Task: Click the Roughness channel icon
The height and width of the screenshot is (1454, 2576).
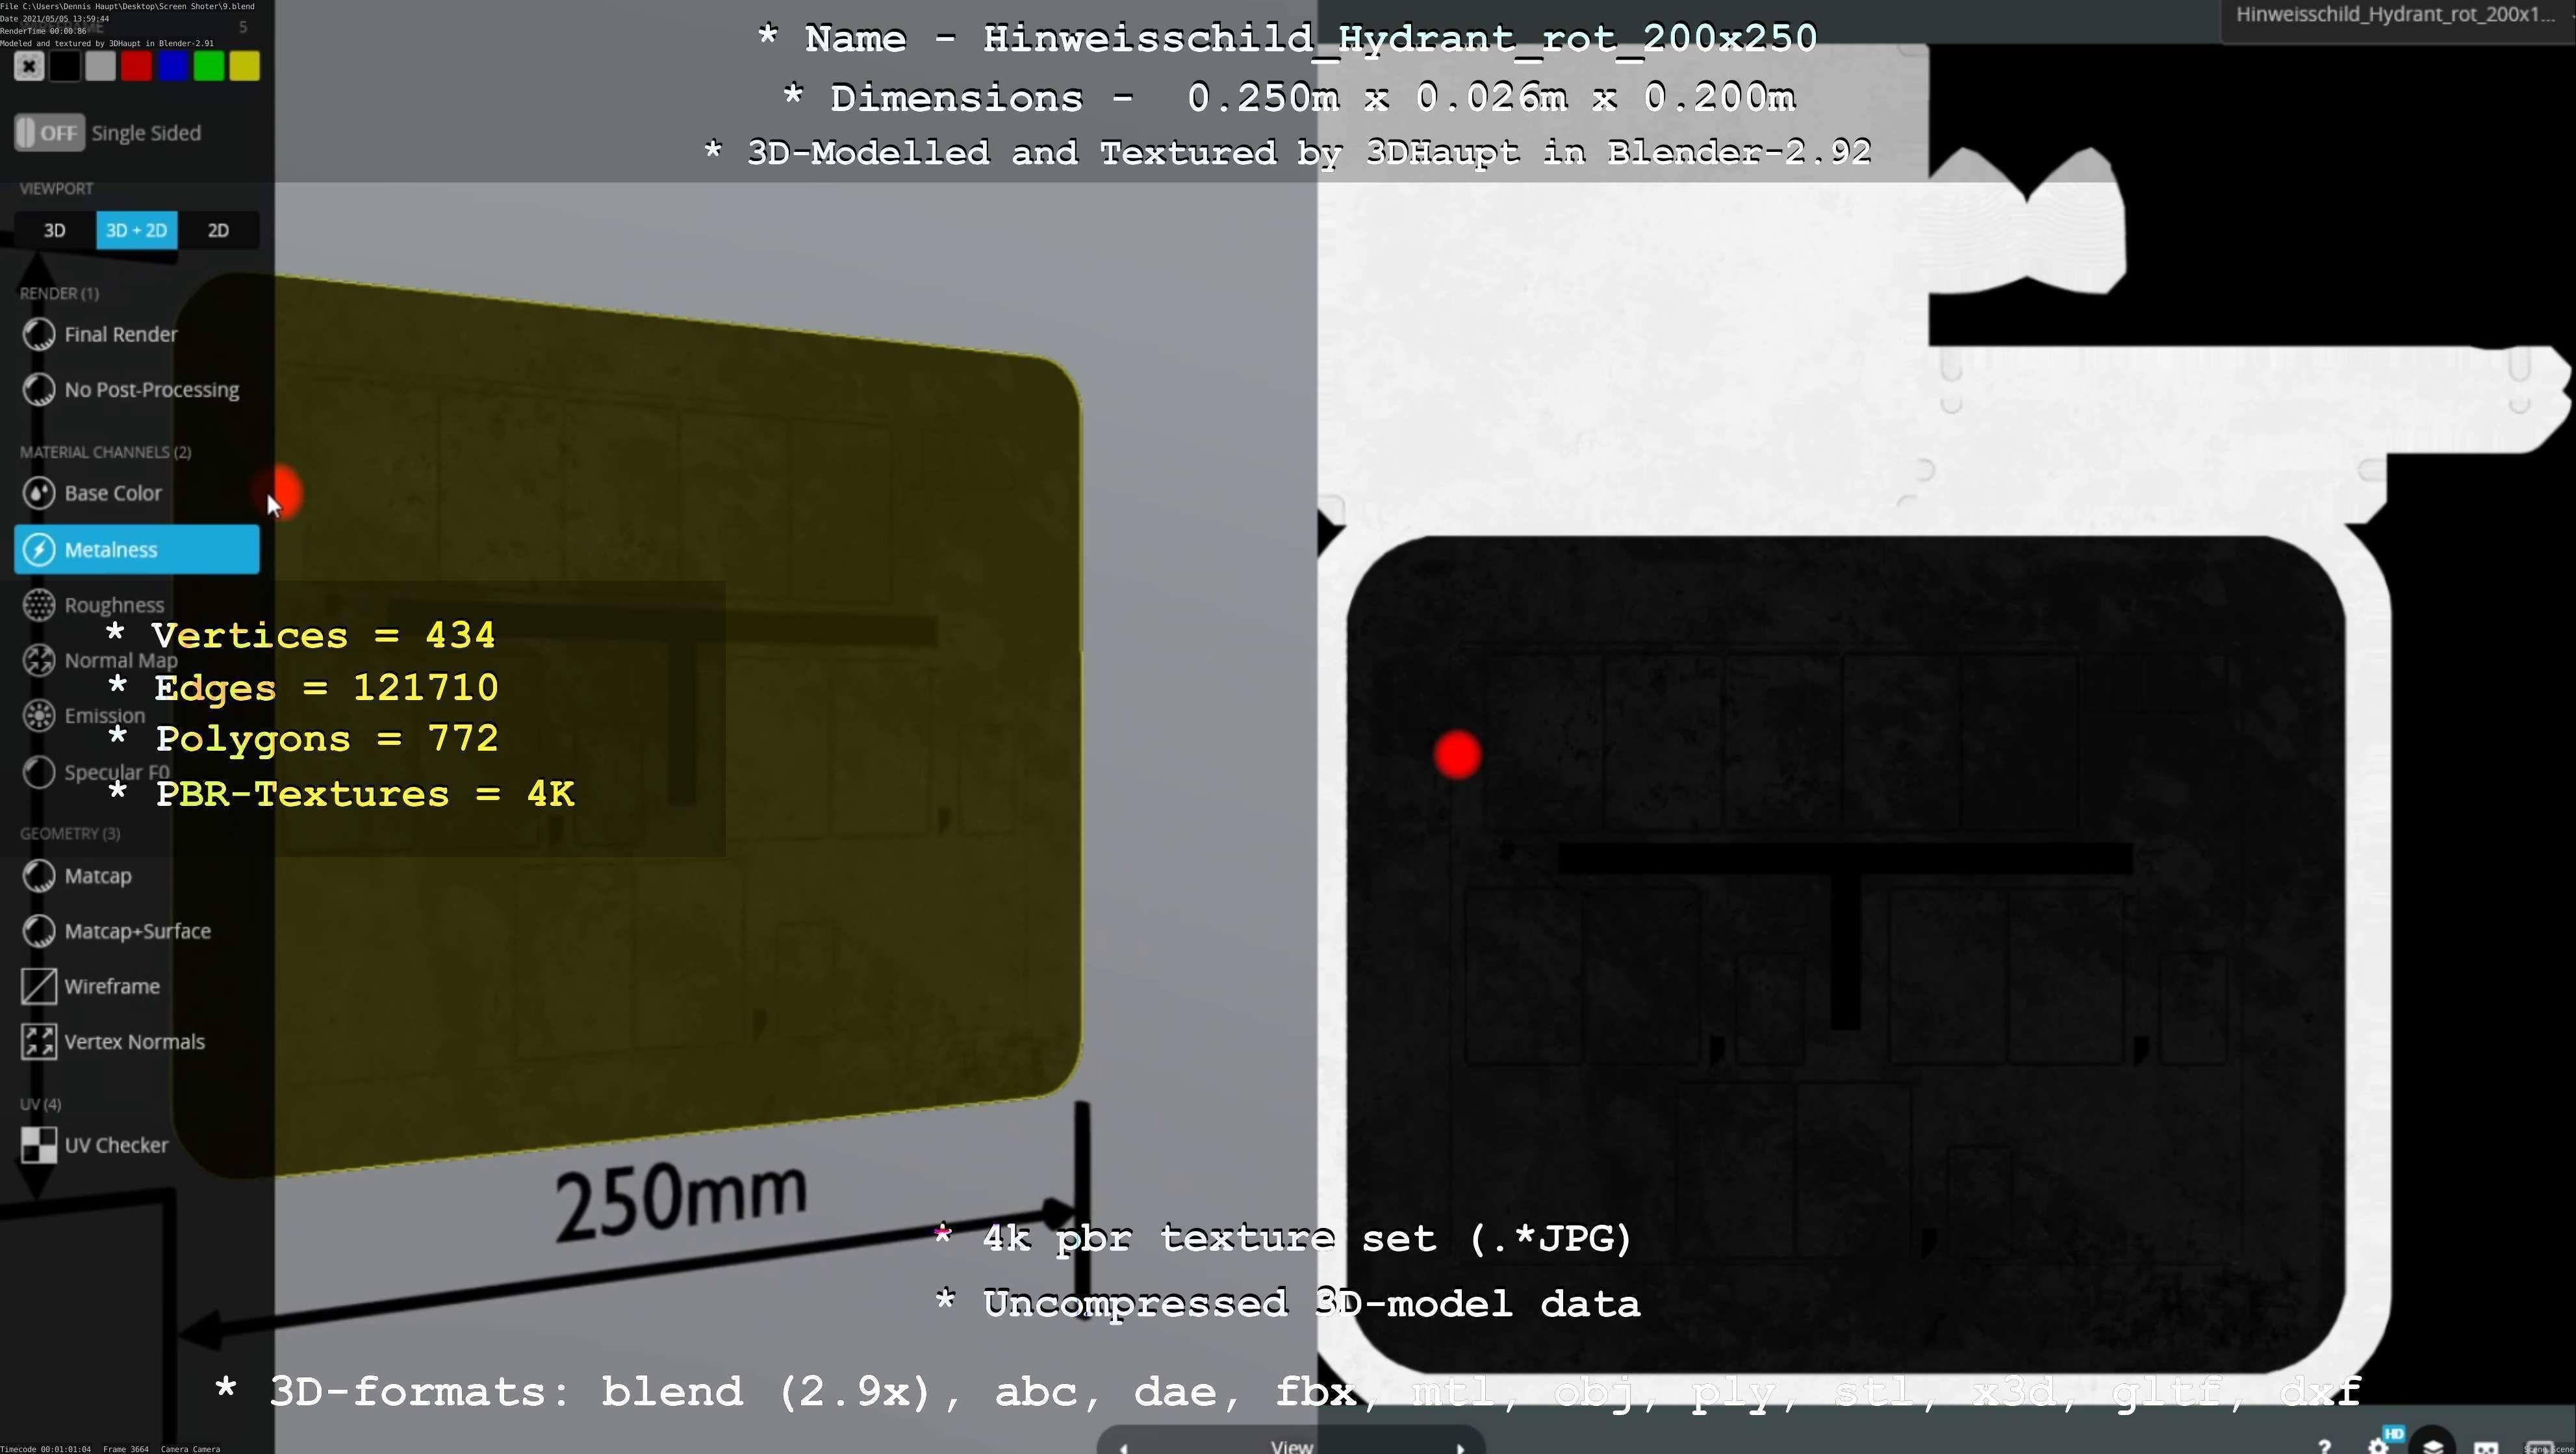Action: pos(39,605)
